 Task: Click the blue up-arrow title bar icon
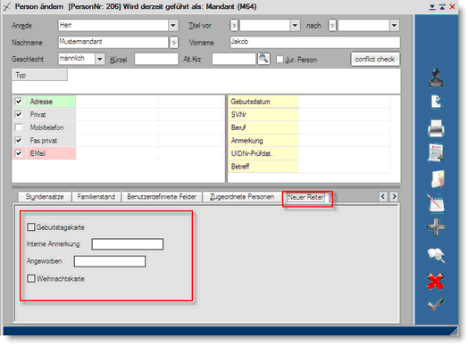click(442, 7)
